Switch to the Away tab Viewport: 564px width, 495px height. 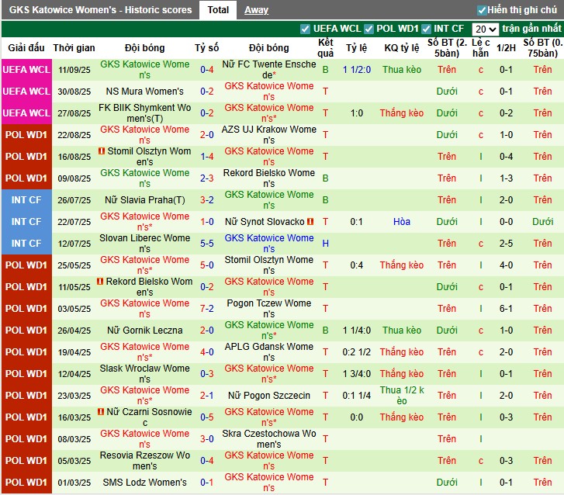(x=256, y=10)
